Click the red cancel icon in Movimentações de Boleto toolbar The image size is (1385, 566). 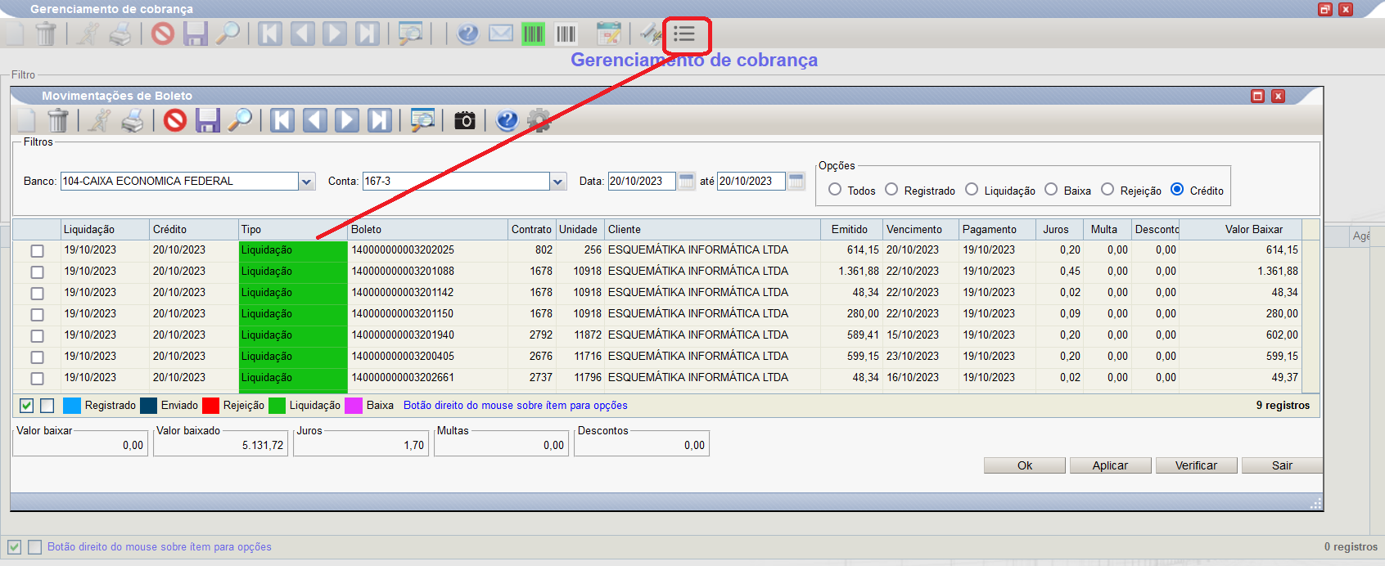(175, 120)
